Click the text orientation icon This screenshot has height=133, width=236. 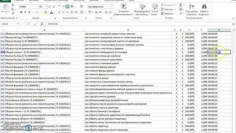tap(72, 6)
